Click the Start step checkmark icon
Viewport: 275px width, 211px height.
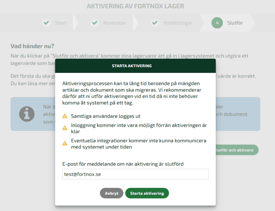[46, 23]
